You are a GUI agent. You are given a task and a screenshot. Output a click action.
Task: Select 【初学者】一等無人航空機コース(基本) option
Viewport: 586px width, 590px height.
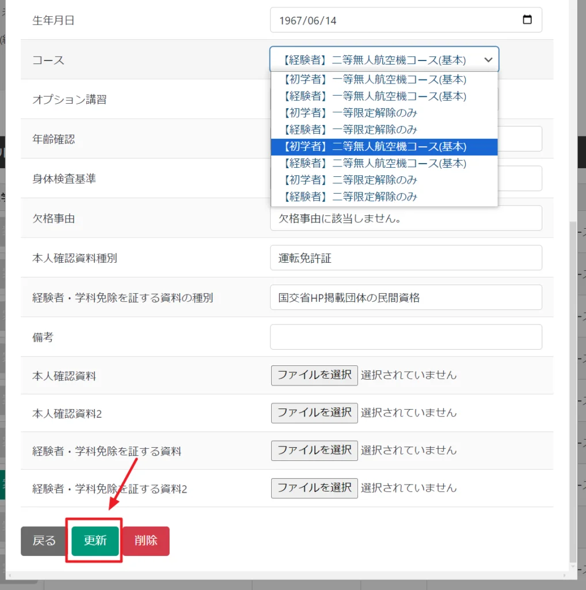[374, 80]
